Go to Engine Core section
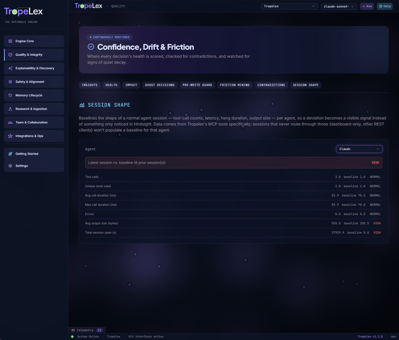 [34, 41]
